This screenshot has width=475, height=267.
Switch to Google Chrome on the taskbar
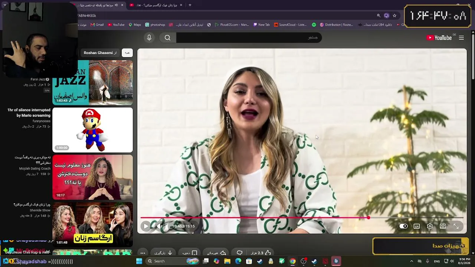click(x=293, y=261)
